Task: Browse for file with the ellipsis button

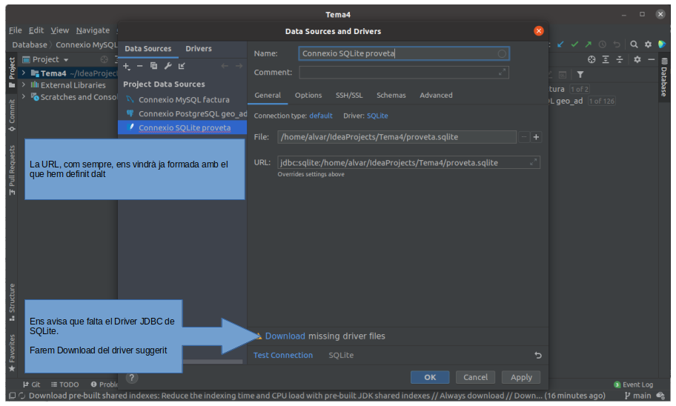Action: pos(524,137)
